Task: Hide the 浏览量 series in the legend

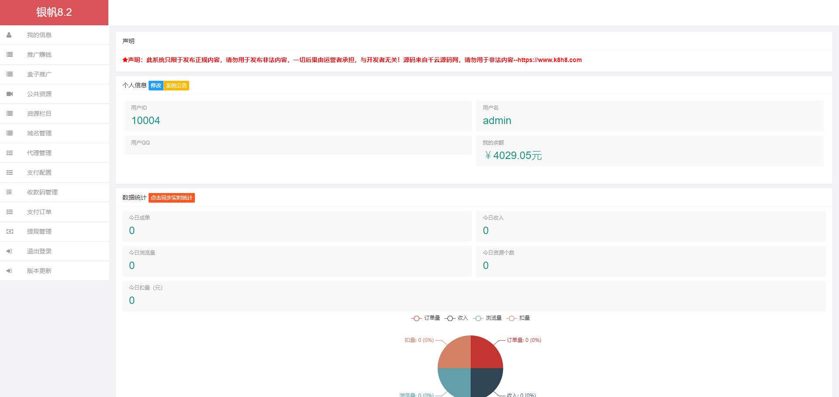Action: [487, 318]
